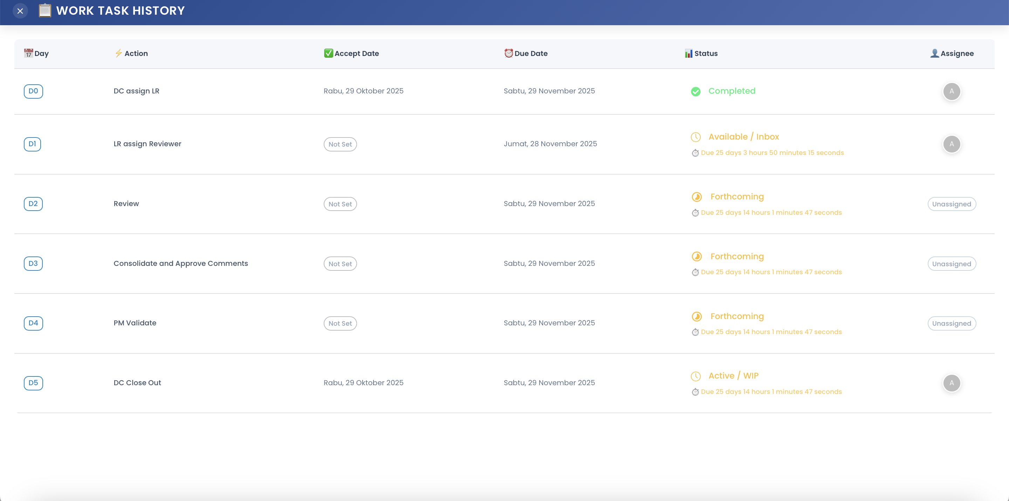Click the Active / WIP status label
Image resolution: width=1009 pixels, height=501 pixels.
point(734,376)
